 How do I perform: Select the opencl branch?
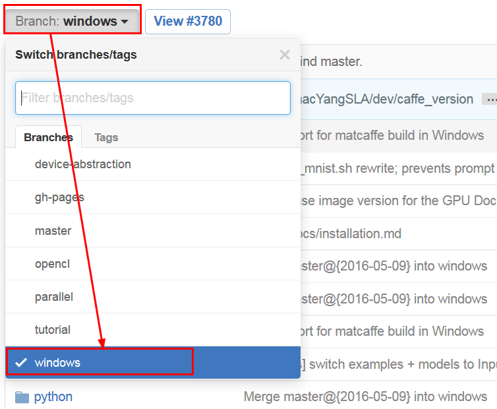pos(153,264)
